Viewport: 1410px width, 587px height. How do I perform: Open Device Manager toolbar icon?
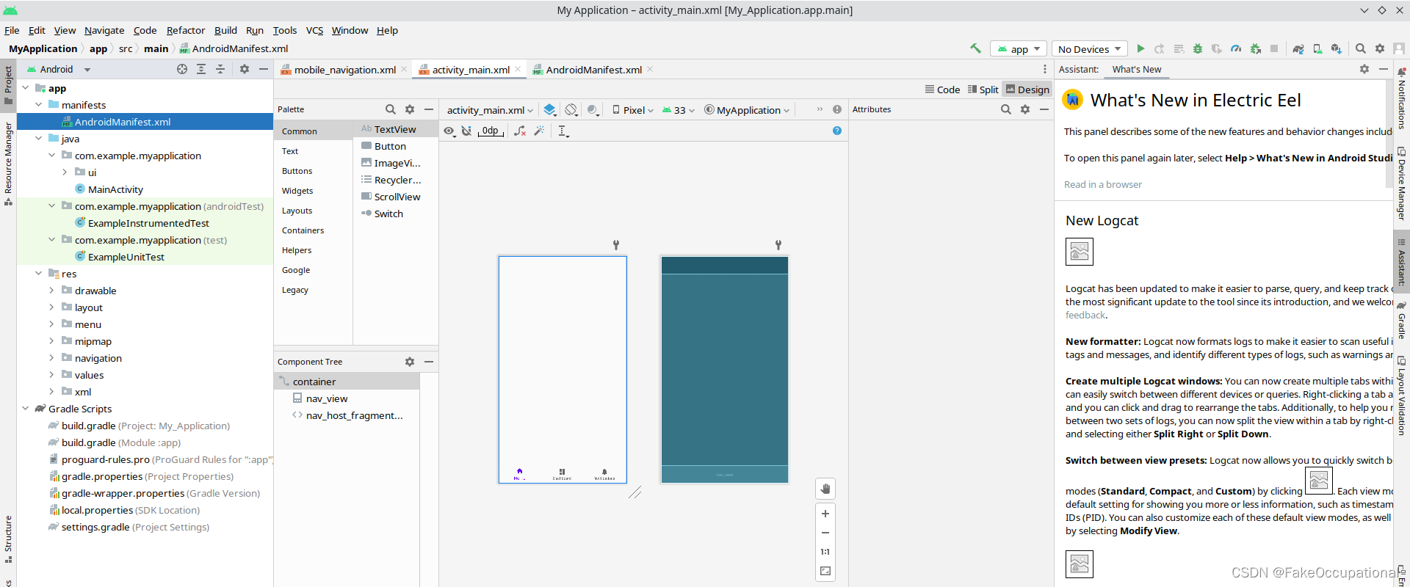pos(1317,48)
